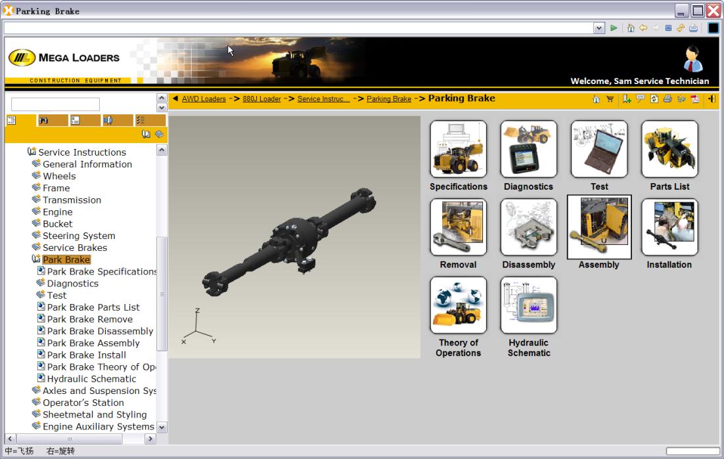This screenshot has width=724, height=459.
Task: Click the settings arrows icon beside the PDF icon
Action: [x=681, y=98]
